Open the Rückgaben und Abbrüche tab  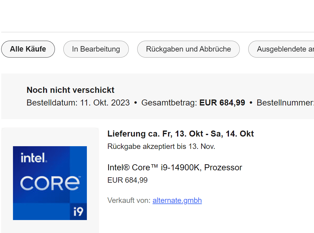pos(189,49)
